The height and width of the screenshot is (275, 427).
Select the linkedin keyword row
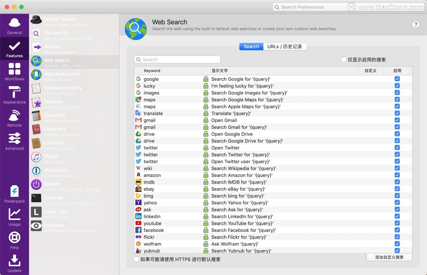click(273, 216)
